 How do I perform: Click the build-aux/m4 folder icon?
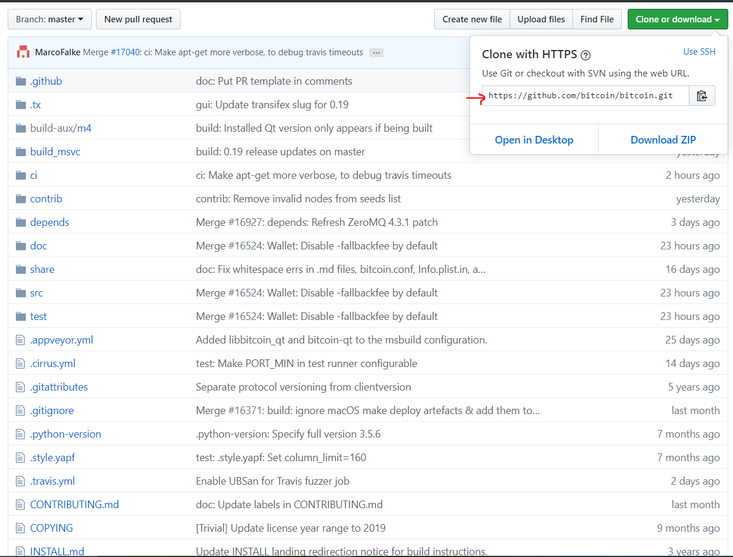pos(21,128)
